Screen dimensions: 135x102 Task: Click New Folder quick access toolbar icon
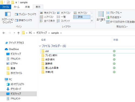point(13,2)
